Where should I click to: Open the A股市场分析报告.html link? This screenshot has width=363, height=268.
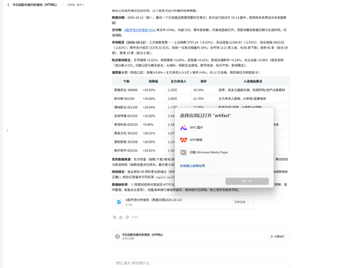click(140, 30)
